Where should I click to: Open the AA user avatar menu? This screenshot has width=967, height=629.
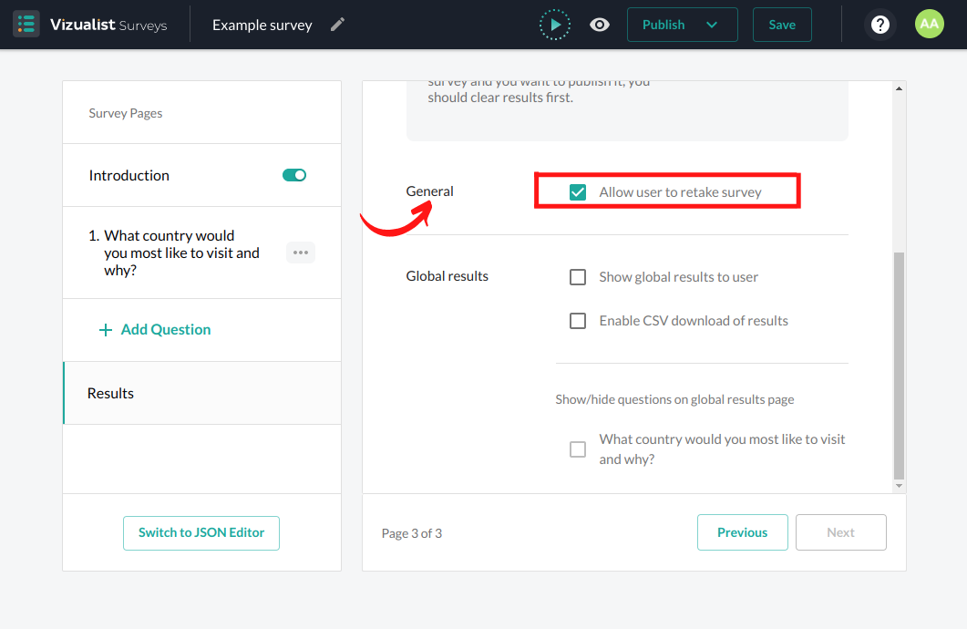[x=929, y=25]
